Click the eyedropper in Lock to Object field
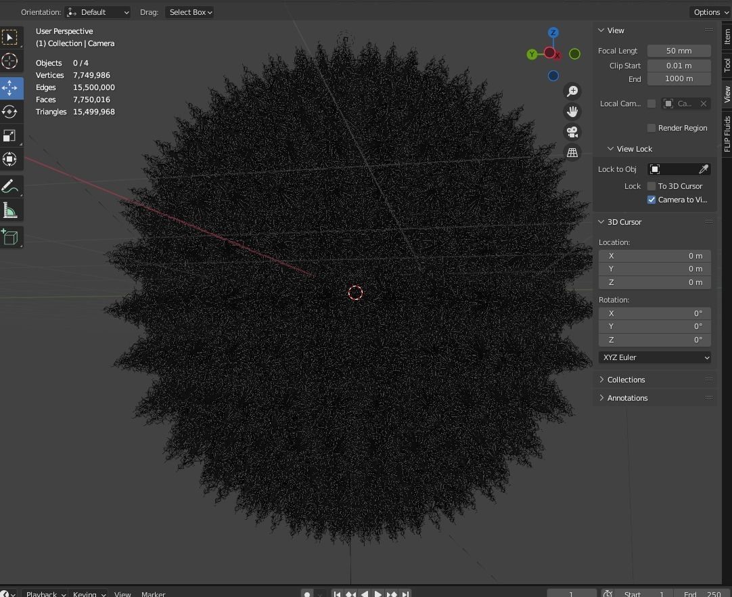The width and height of the screenshot is (732, 597). pos(704,169)
